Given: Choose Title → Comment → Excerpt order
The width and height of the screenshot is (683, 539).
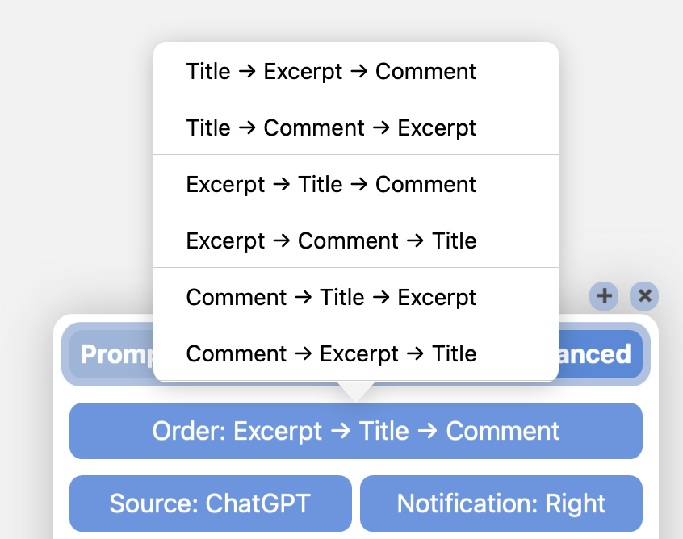Looking at the screenshot, I should point(356,127).
